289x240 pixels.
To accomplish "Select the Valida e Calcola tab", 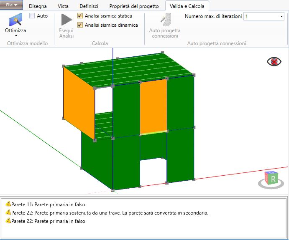I will (187, 6).
